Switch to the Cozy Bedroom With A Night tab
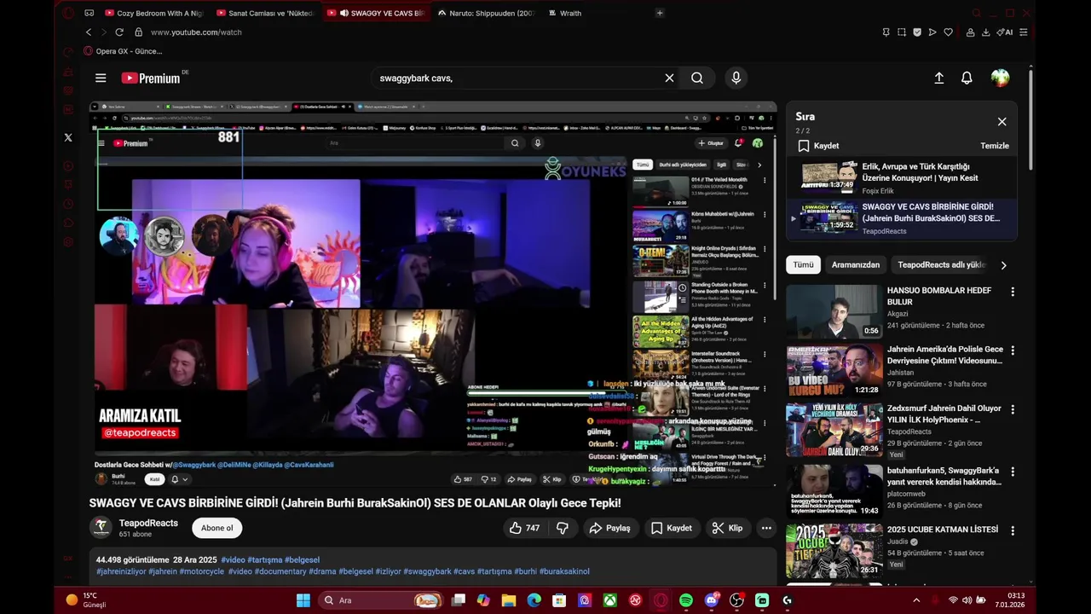 coord(156,13)
